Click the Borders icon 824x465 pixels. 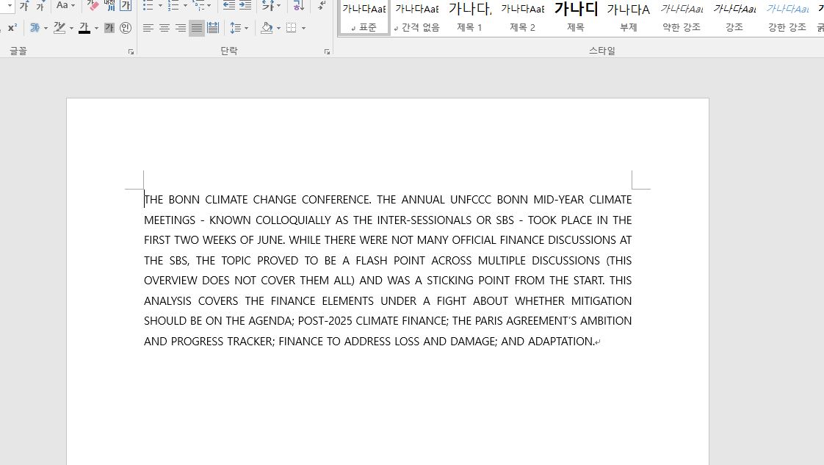pyautogui.click(x=291, y=28)
